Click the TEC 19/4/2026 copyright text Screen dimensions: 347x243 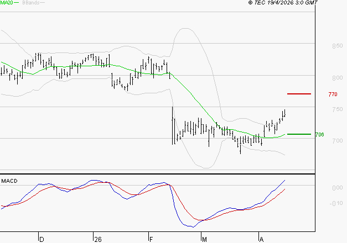[283, 3]
